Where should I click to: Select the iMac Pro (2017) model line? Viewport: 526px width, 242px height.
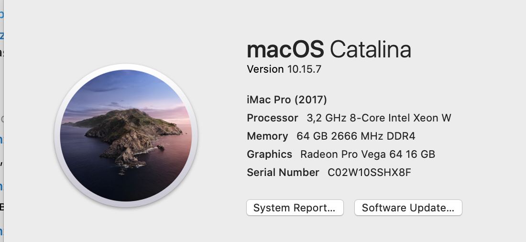pos(286,100)
